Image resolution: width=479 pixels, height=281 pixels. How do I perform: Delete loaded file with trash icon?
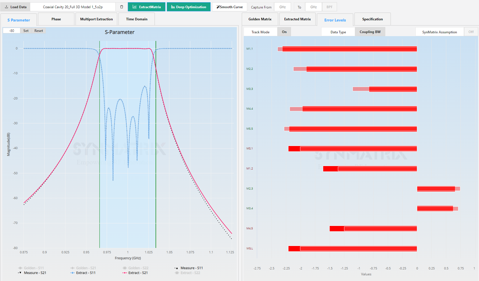[x=122, y=7]
